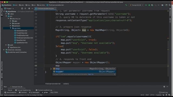Start debugging with the green bug icon
The width and height of the screenshot is (173, 97).
coord(149,5)
